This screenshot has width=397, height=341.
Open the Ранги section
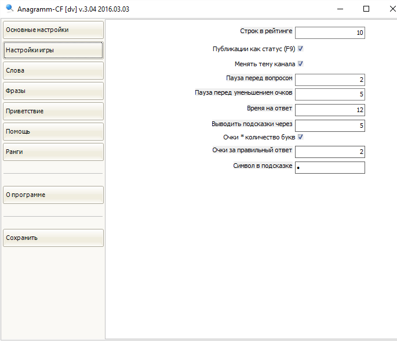point(53,152)
